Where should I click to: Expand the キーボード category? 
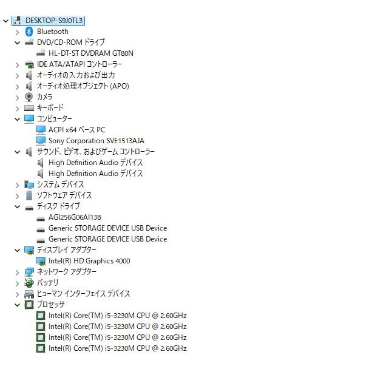click(x=17, y=109)
